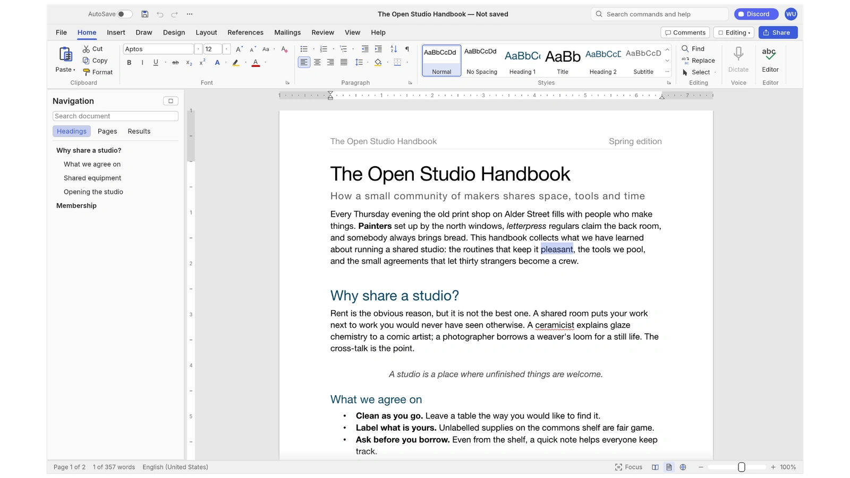Switch to Web Layout view in status bar
Image resolution: width=850 pixels, height=478 pixels.
(x=683, y=467)
